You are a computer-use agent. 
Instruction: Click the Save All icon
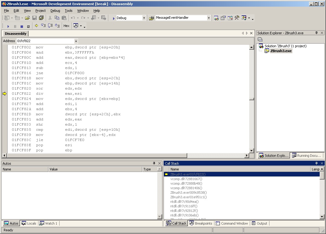[x=41, y=18]
